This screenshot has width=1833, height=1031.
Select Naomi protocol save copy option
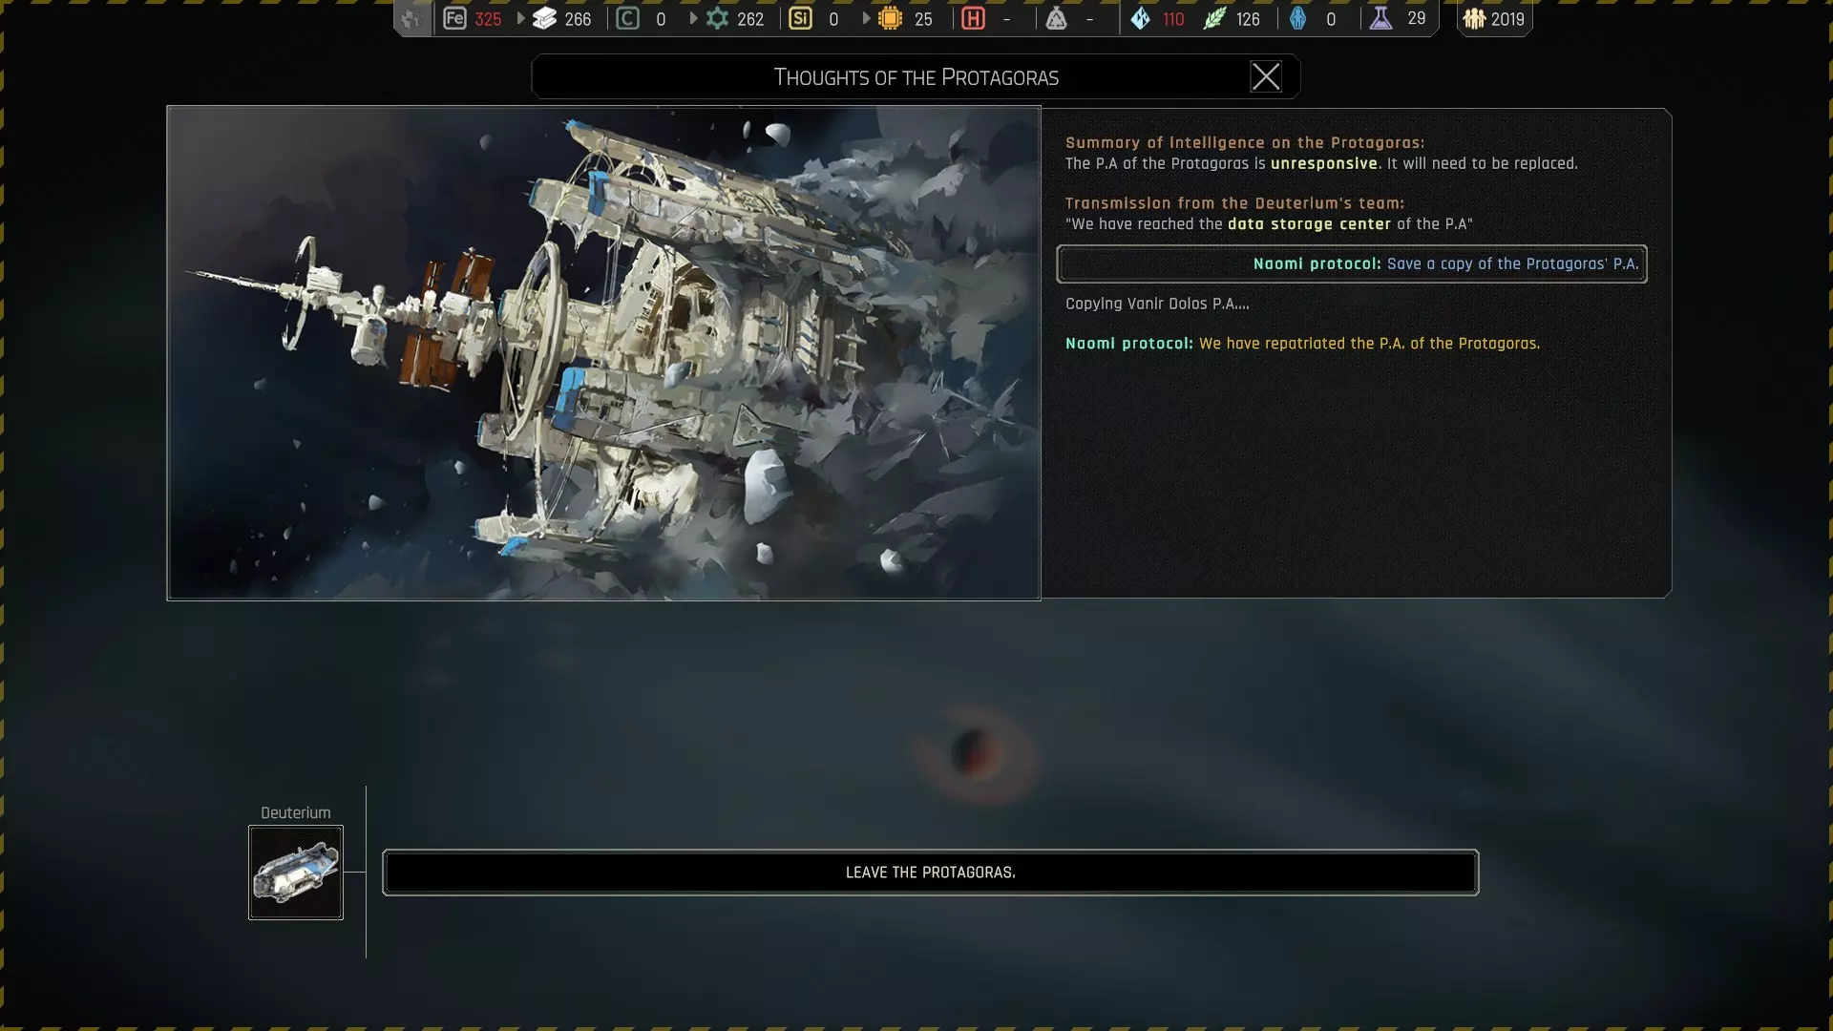(1351, 264)
